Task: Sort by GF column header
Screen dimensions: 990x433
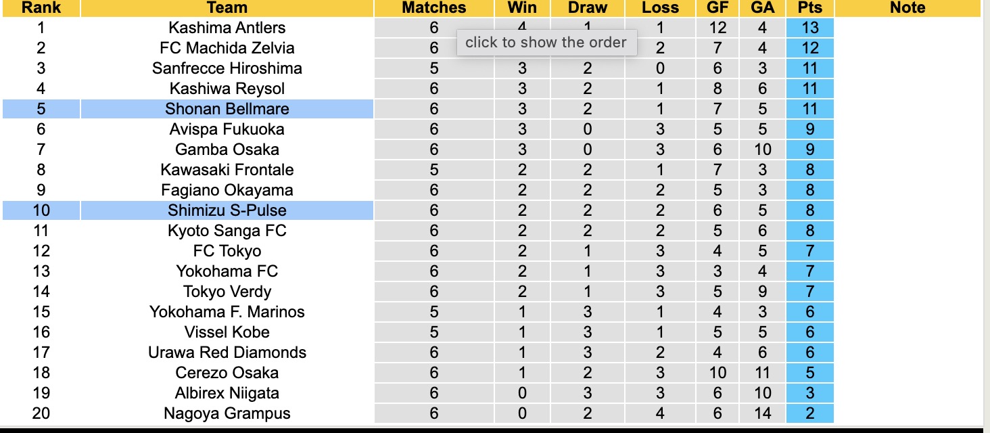Action: [717, 8]
